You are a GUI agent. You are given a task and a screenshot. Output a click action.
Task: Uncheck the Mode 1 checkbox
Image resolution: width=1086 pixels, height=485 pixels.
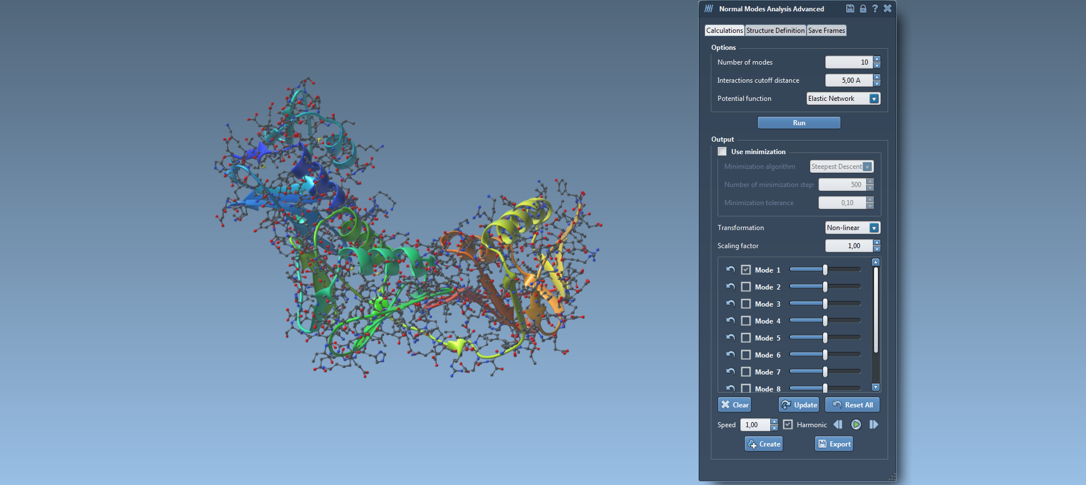click(x=746, y=270)
